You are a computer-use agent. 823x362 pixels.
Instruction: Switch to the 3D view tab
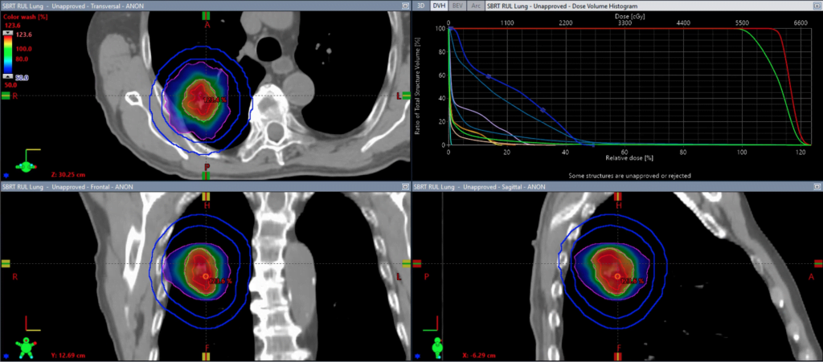pos(420,6)
